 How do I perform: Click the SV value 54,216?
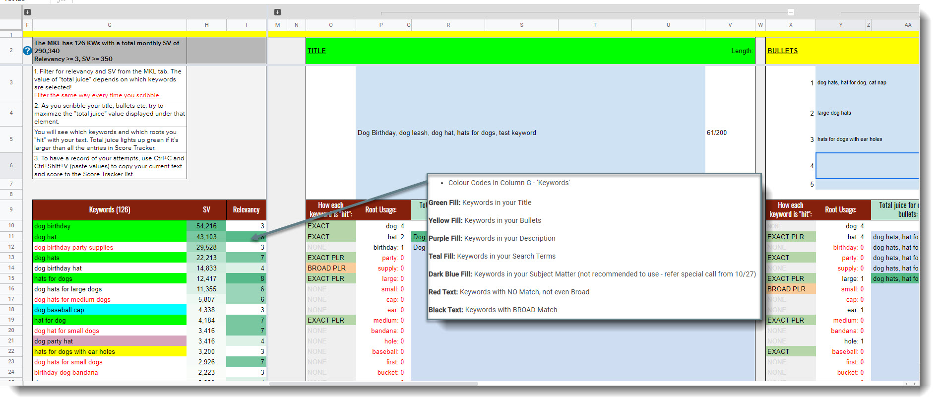[x=206, y=226]
